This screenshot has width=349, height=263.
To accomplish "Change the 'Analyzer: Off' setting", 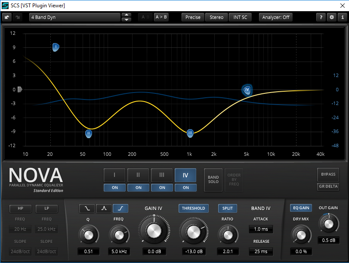I will click(x=275, y=17).
